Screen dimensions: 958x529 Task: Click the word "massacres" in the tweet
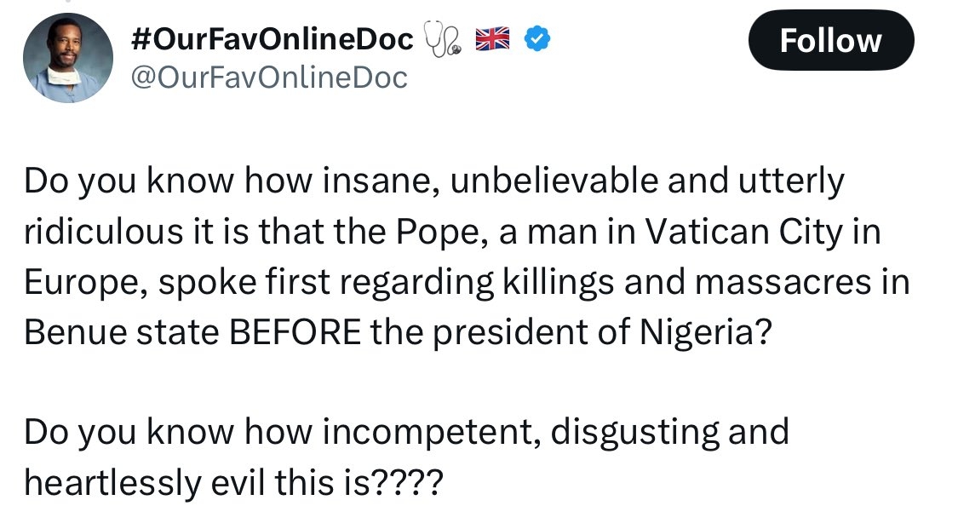pyautogui.click(x=791, y=281)
